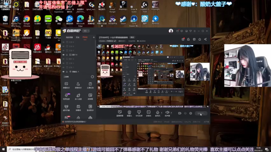Open the 读弹幕 read-danmaku tool

[90, 97]
